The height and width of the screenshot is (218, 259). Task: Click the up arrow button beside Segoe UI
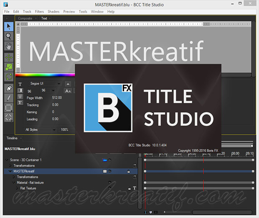tap(68, 84)
